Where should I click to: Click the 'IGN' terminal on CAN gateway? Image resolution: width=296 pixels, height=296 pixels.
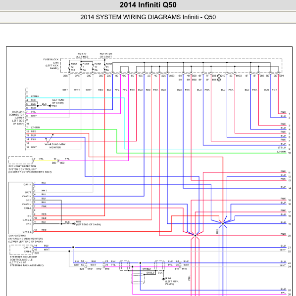[x=29, y=216]
